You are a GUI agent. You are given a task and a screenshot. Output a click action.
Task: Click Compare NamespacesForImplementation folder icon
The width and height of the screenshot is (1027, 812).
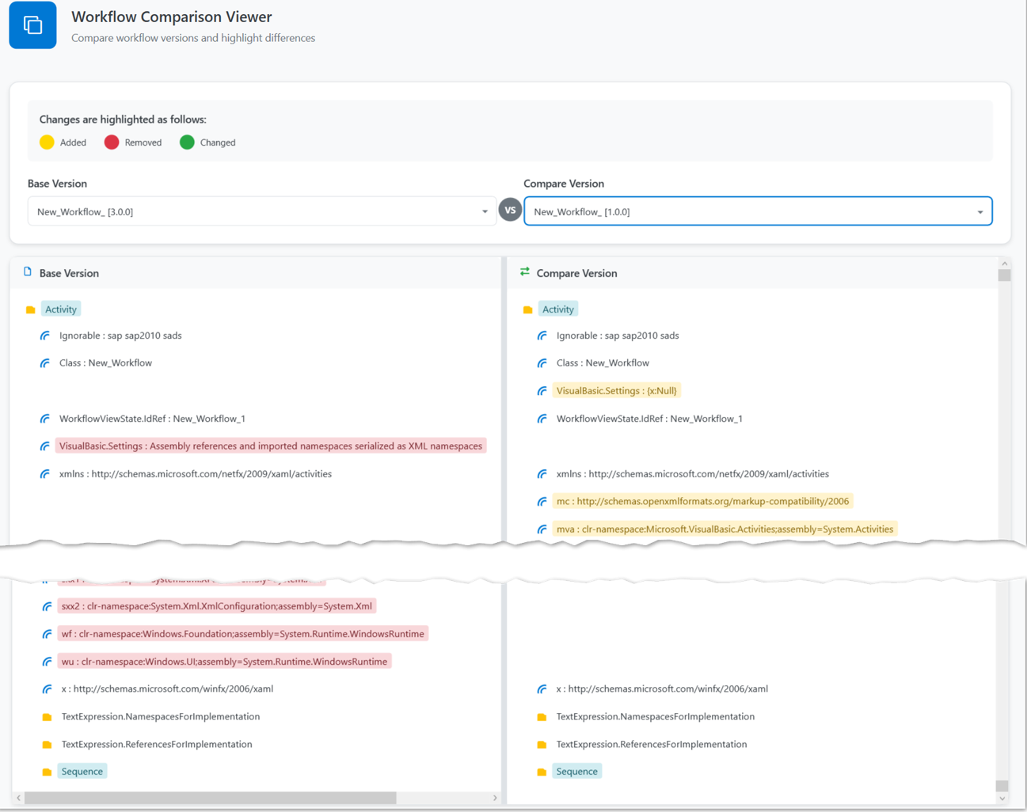(542, 717)
